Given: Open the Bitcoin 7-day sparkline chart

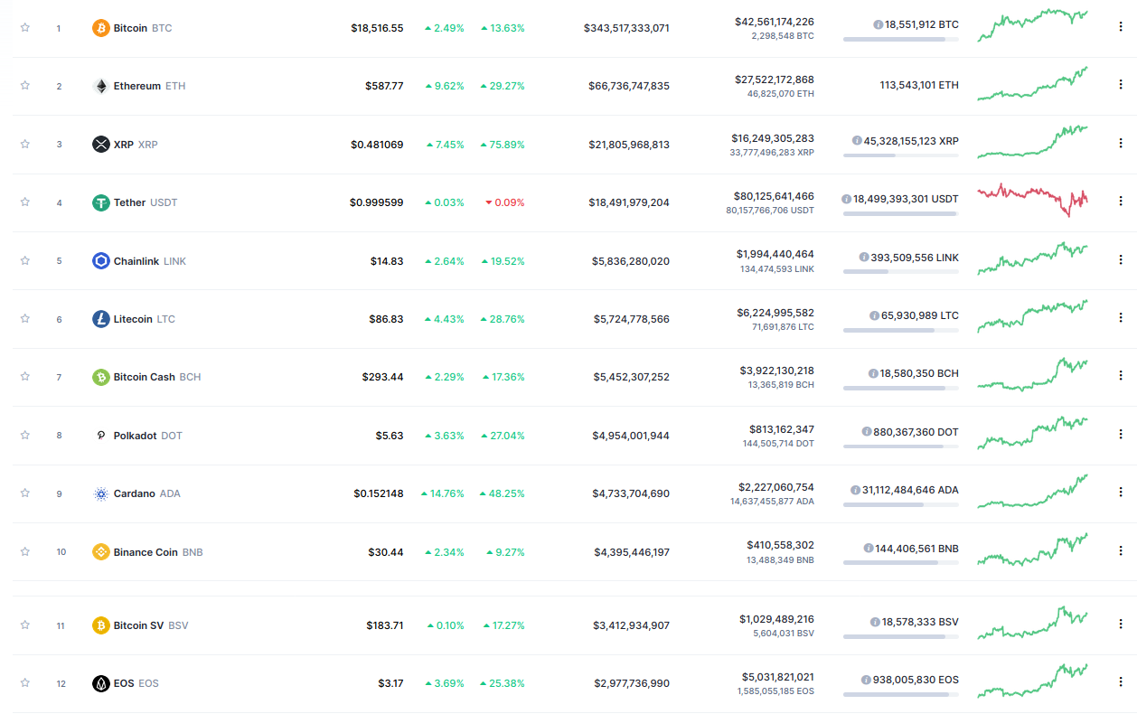Looking at the screenshot, I should 1033,24.
